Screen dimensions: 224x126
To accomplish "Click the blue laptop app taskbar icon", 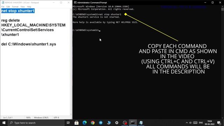I will pyautogui.click(x=109, y=123).
